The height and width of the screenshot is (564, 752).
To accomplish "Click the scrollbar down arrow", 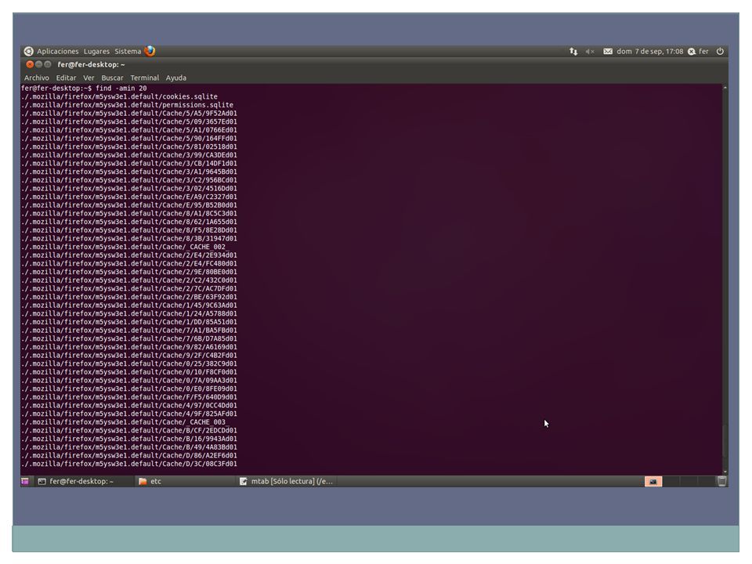I will click(x=725, y=472).
